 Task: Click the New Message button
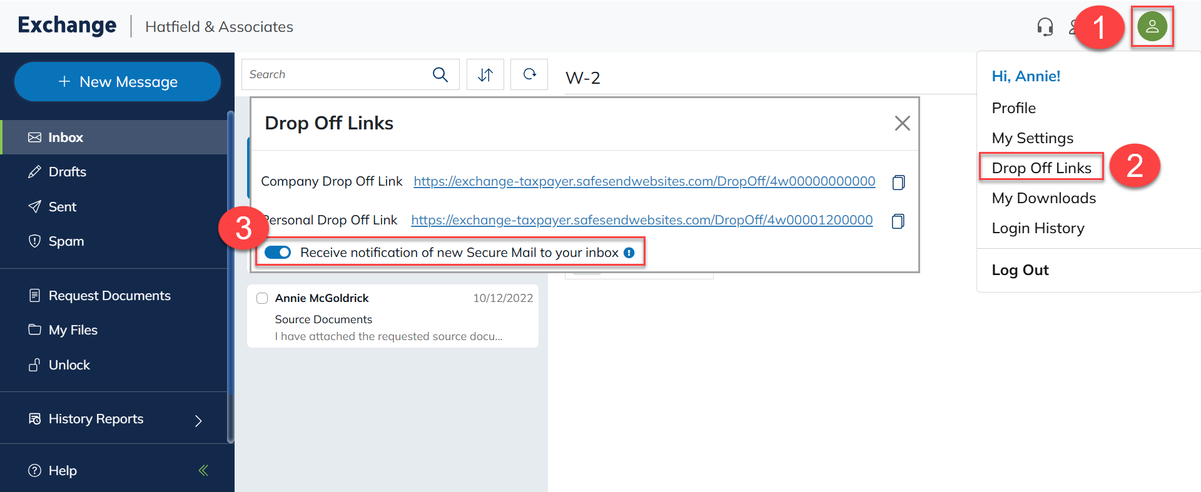click(118, 82)
